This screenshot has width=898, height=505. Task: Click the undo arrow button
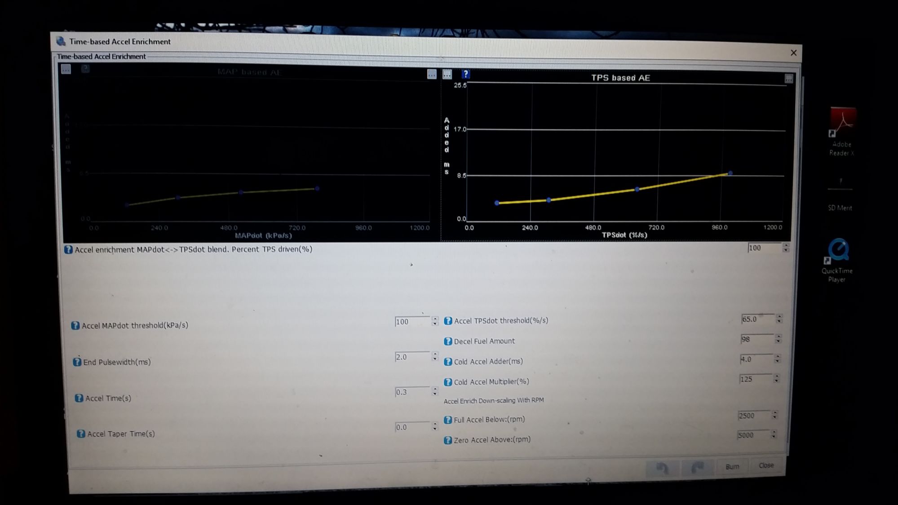662,468
